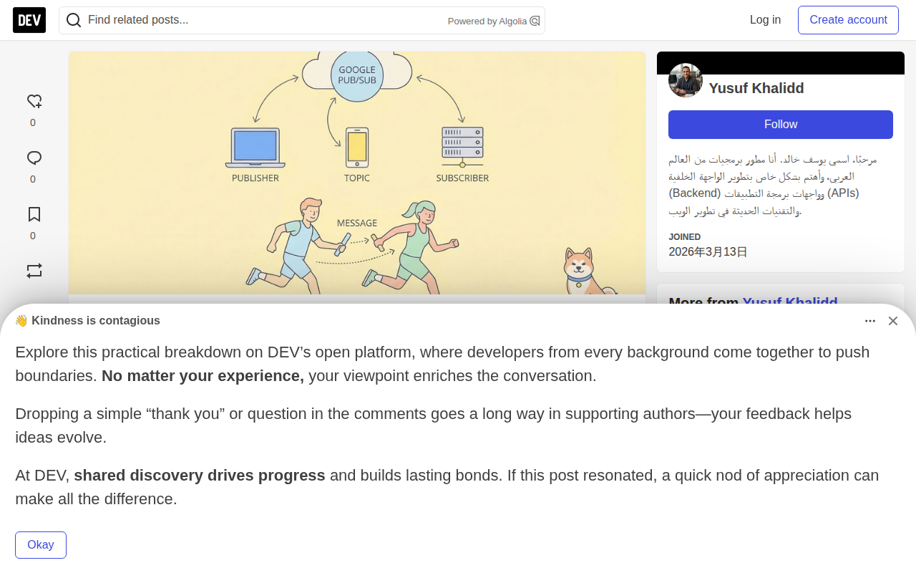Click the 'No matter your experience,' bold text
The height and width of the screenshot is (573, 916).
(x=203, y=376)
